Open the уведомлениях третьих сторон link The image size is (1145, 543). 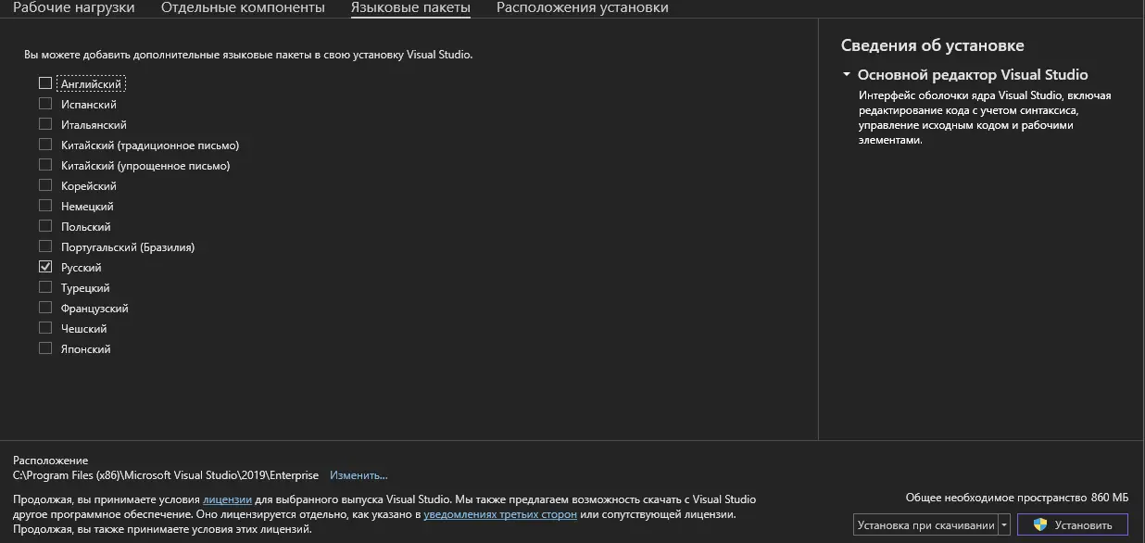tap(500, 514)
